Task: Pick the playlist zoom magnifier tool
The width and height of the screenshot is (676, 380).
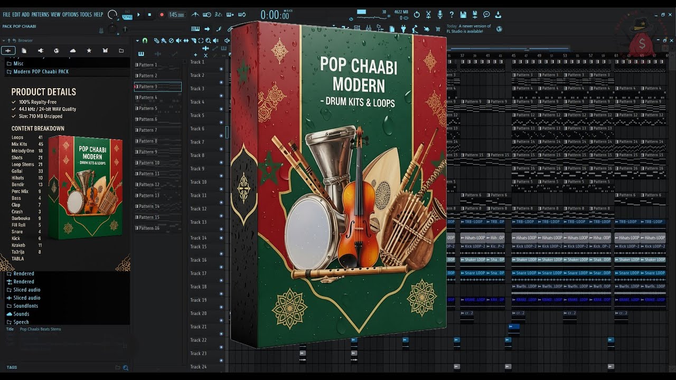Action: point(208,41)
